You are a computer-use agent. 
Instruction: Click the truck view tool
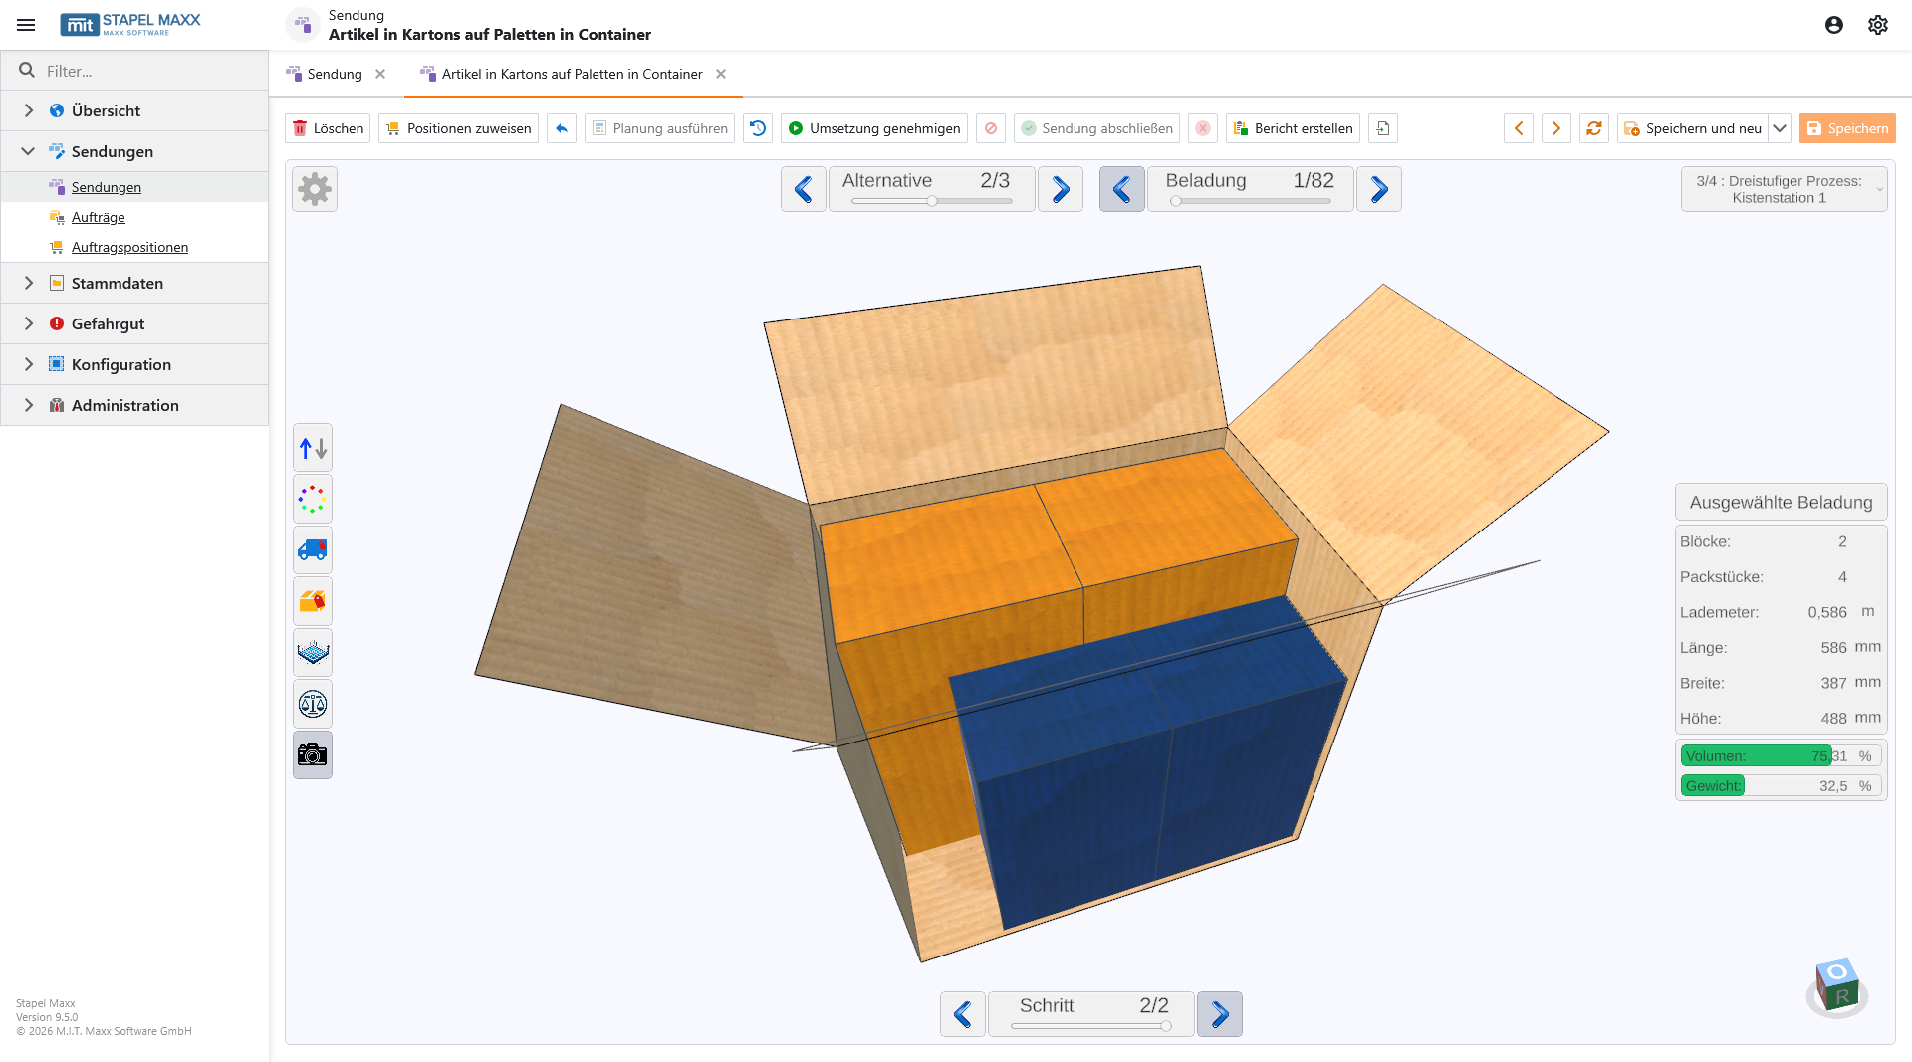tap(313, 550)
